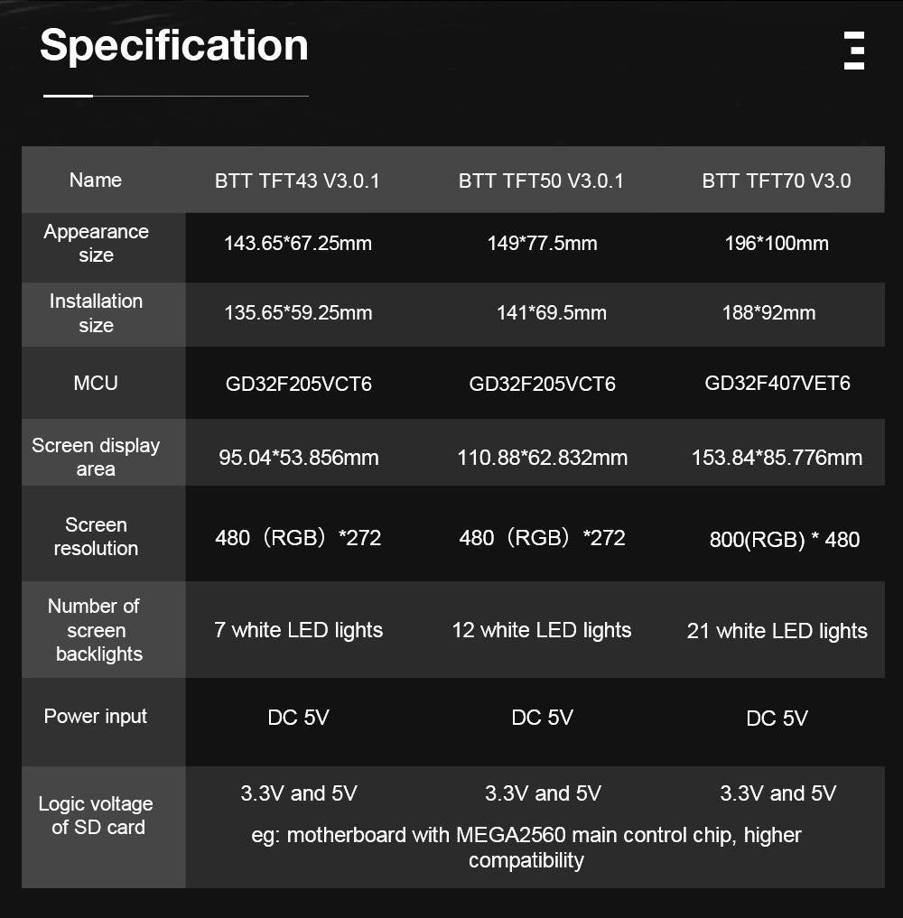Click the MCU row label
903x918 pixels.
pyautogui.click(x=96, y=383)
